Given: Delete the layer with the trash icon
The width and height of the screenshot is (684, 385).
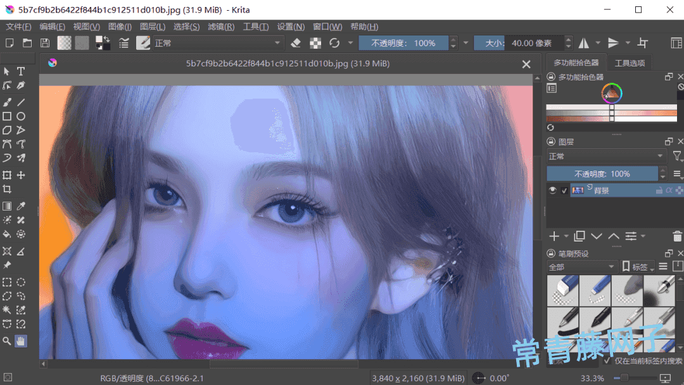Looking at the screenshot, I should 677,236.
